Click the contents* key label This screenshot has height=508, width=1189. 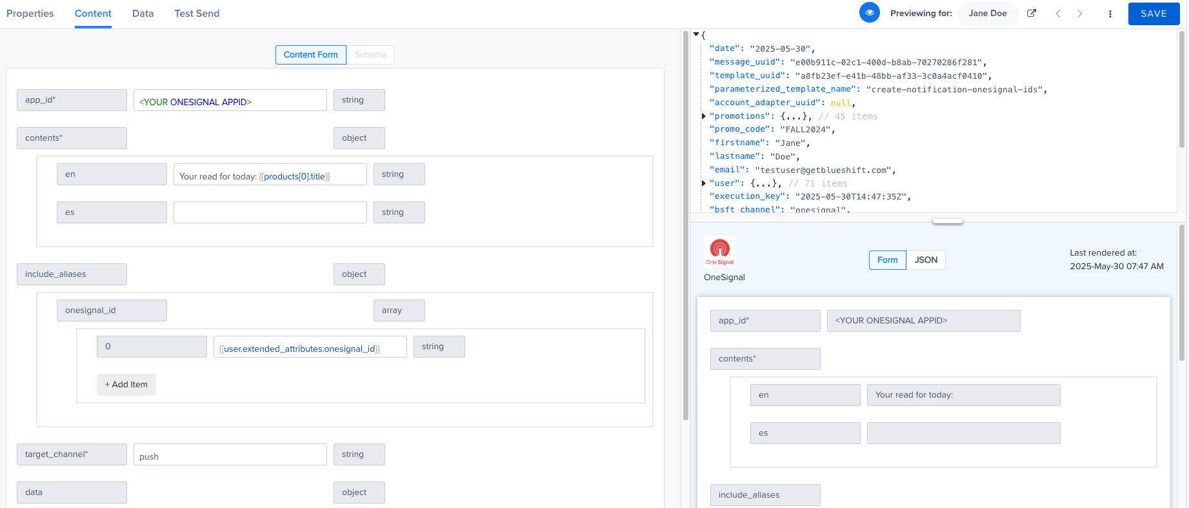coord(72,138)
